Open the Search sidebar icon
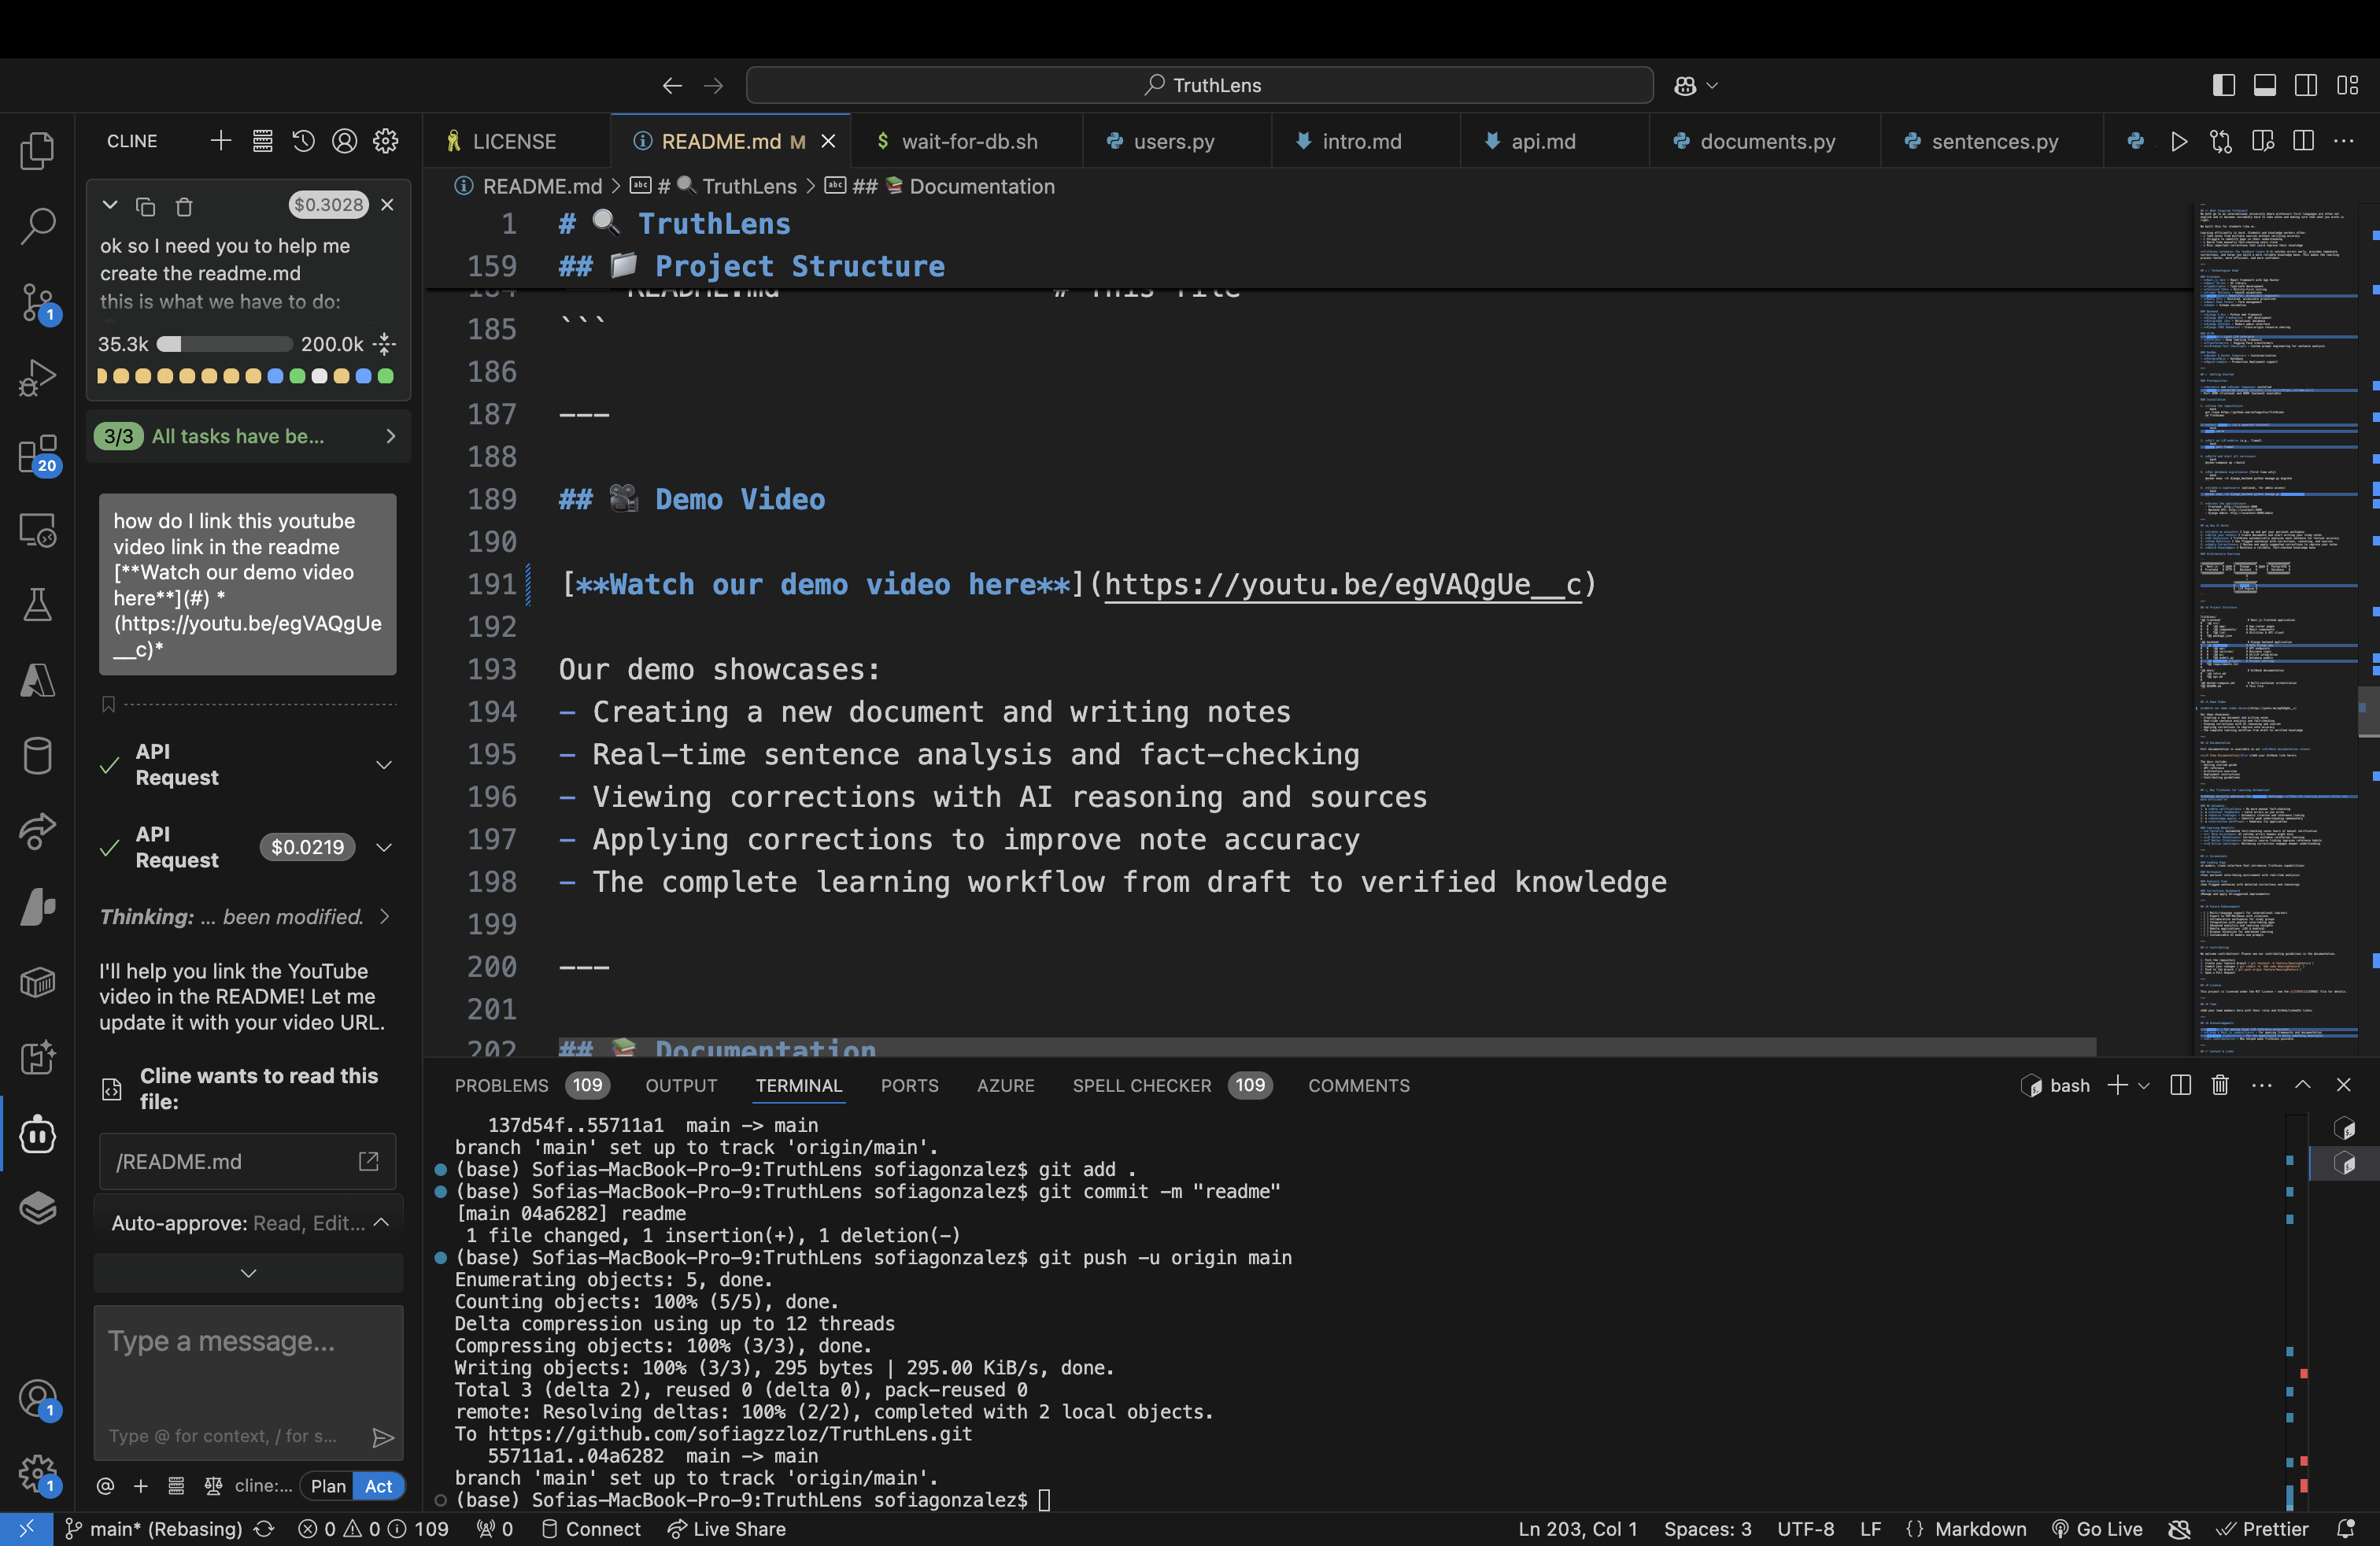The width and height of the screenshot is (2380, 1546). 37,225
